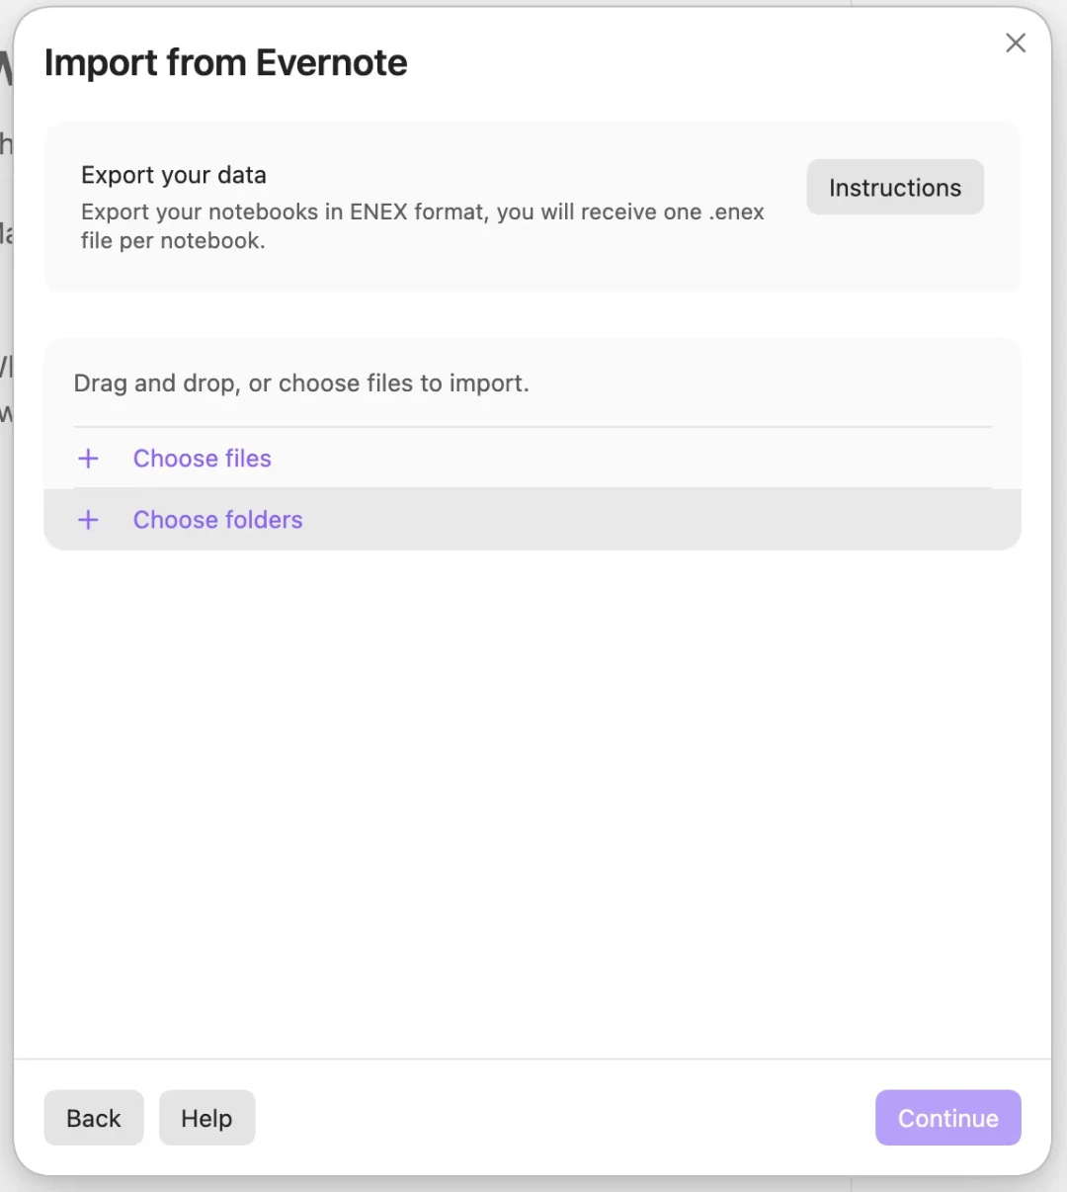The width and height of the screenshot is (1067, 1192).
Task: Click the 'Export your data' label
Action: point(174,175)
